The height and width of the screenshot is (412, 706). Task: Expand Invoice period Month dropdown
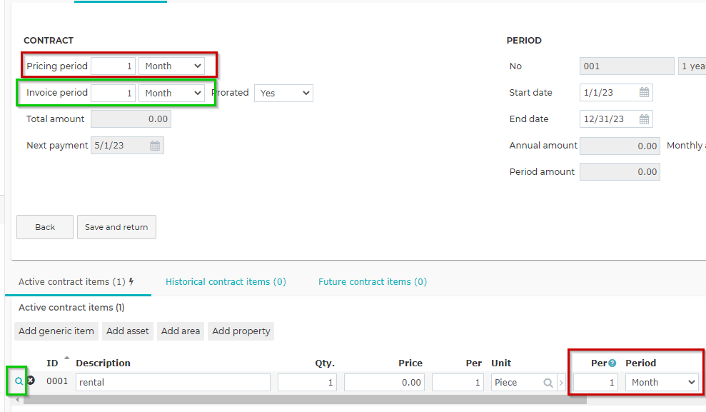(x=171, y=94)
